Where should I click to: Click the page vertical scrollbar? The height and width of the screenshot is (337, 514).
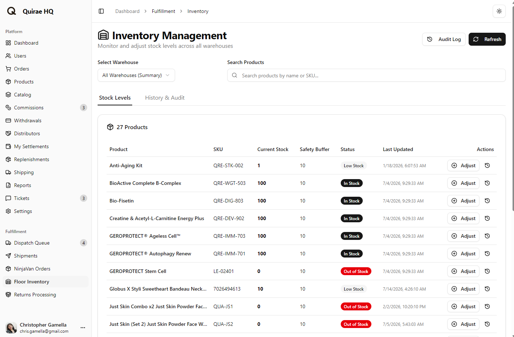pyautogui.click(x=513, y=108)
